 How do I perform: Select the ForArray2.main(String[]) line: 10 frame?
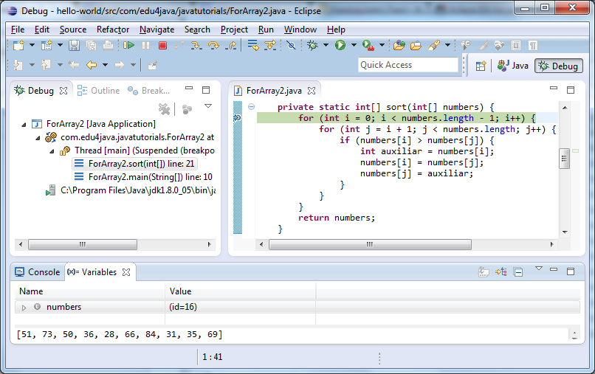150,177
